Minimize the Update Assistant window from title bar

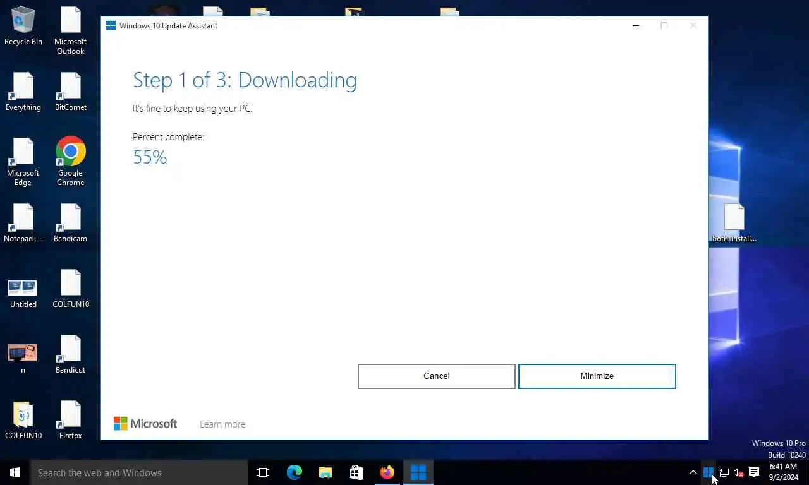[636, 26]
